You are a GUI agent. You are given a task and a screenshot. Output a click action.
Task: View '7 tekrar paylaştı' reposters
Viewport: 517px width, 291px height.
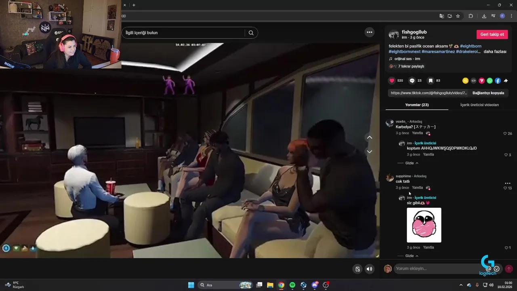click(x=407, y=66)
